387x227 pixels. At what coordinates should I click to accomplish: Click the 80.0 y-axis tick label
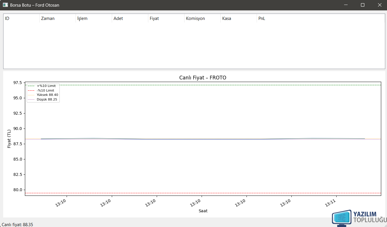[x=17, y=190]
